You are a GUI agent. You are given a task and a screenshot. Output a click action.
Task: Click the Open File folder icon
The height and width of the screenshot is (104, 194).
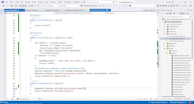click(20, 6)
